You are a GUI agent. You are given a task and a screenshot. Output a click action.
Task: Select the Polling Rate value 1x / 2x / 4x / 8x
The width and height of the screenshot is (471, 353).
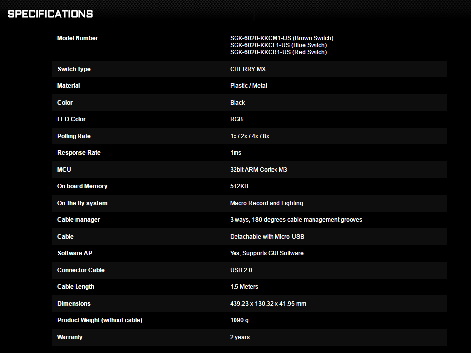[249, 136]
